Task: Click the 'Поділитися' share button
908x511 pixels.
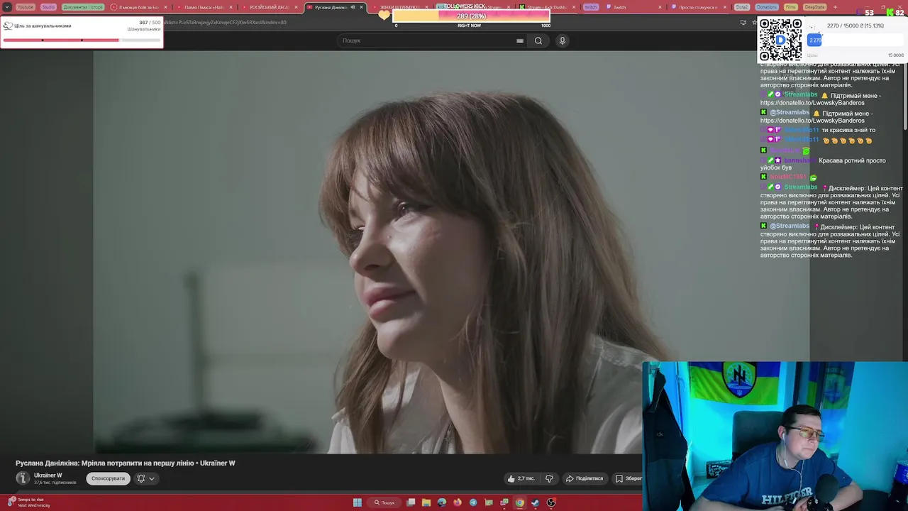Action: 585,478
